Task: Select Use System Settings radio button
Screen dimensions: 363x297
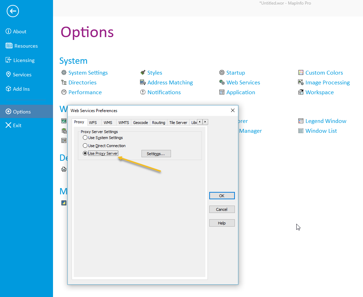Action: pos(85,138)
